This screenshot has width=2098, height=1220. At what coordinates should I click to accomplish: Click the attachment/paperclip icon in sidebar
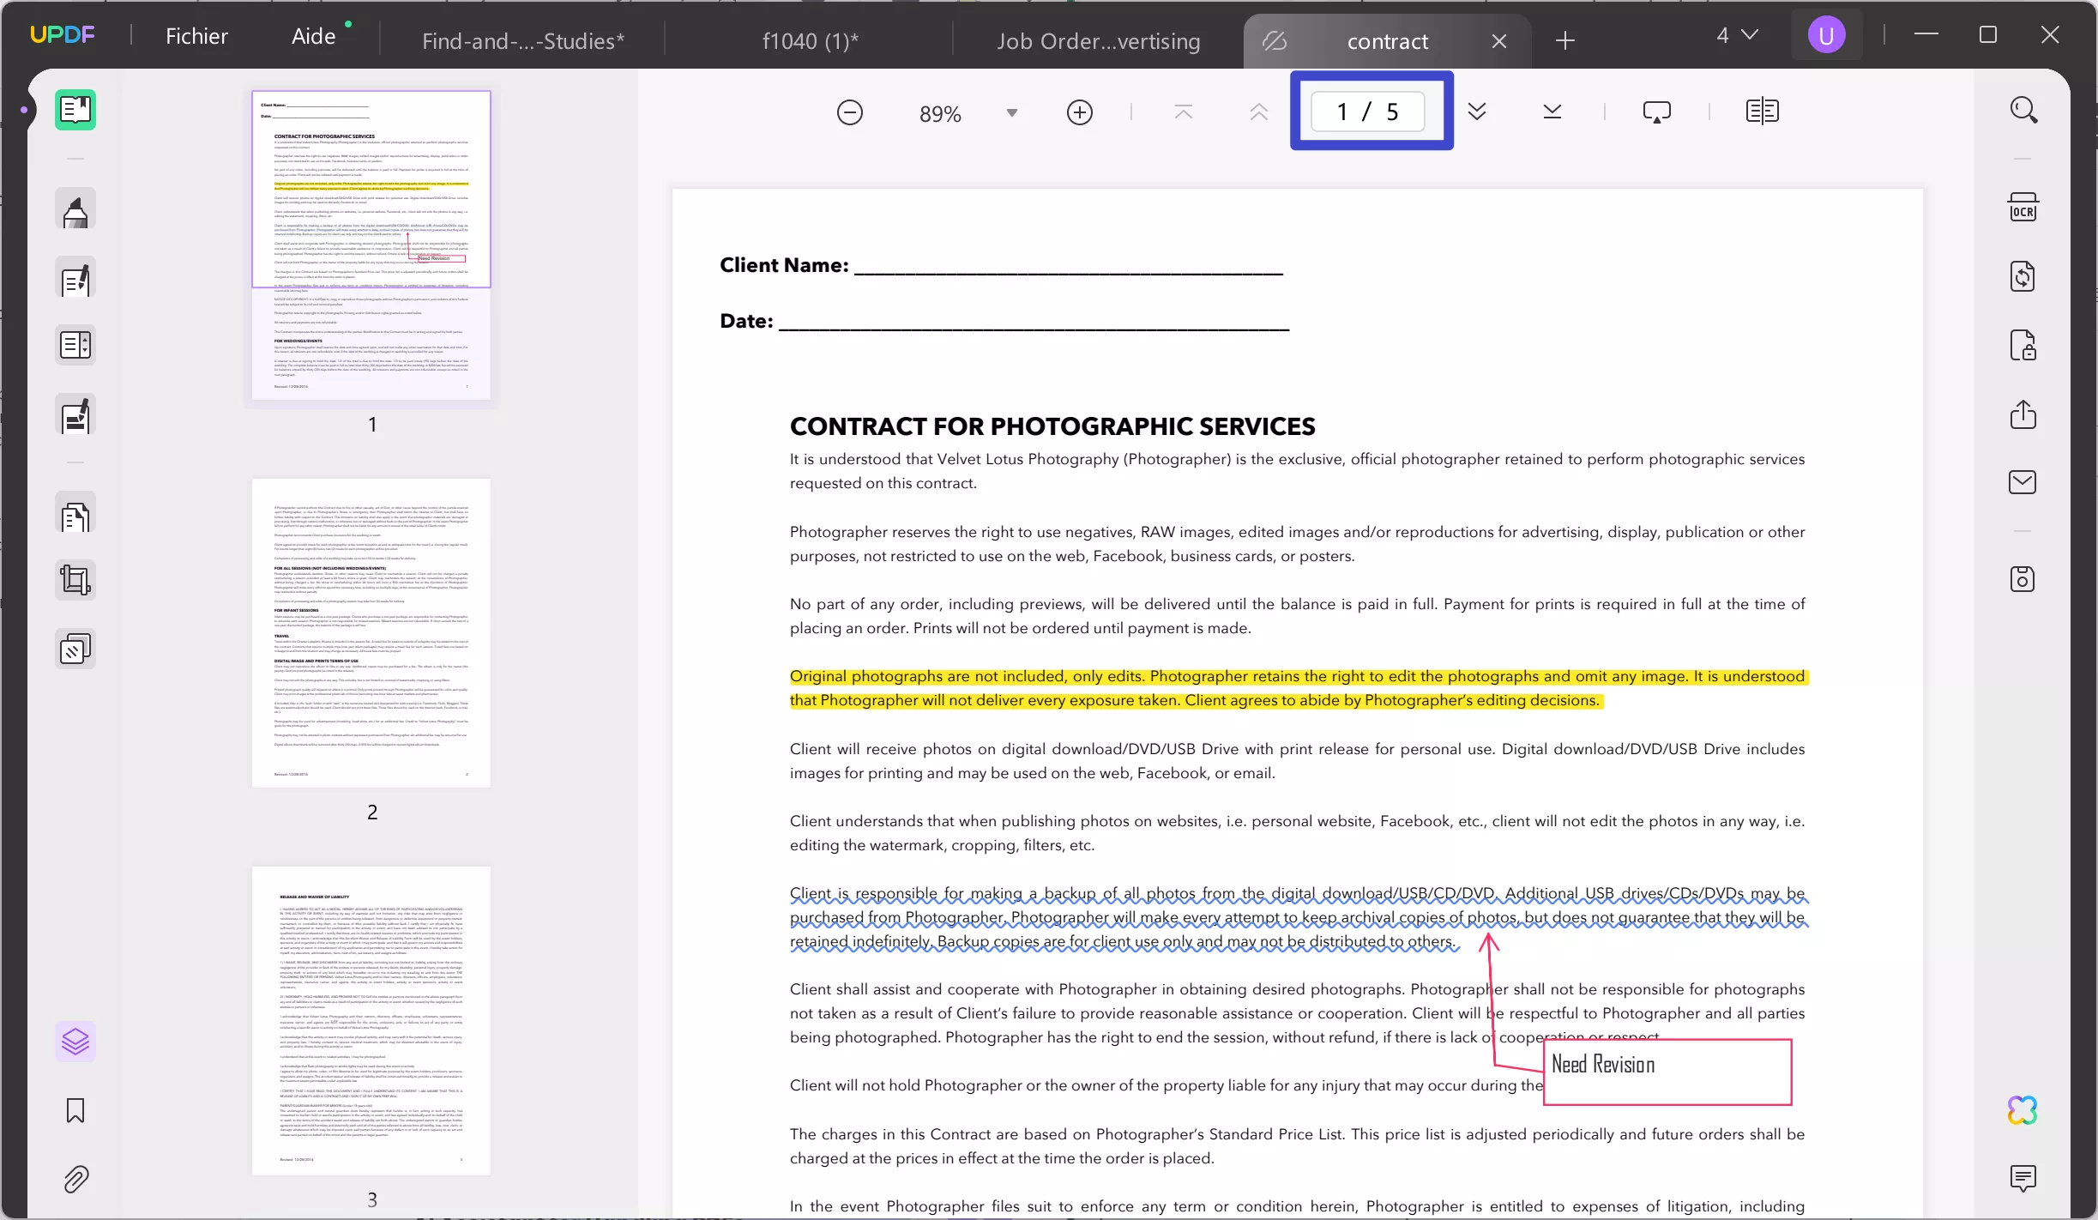coord(75,1180)
